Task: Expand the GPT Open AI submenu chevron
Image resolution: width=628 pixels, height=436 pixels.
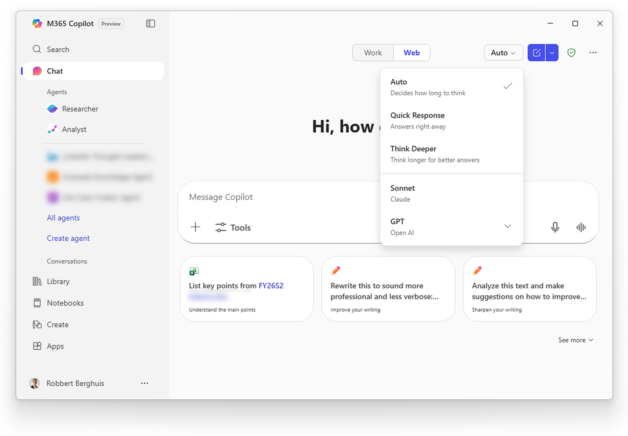Action: (x=508, y=226)
